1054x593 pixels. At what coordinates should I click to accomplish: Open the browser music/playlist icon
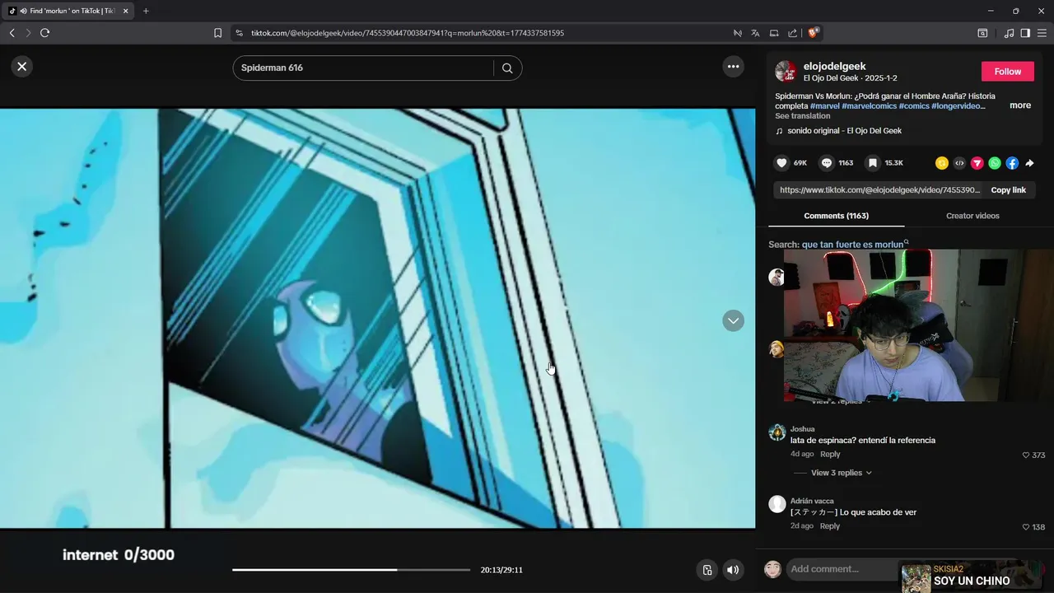pyautogui.click(x=1009, y=33)
